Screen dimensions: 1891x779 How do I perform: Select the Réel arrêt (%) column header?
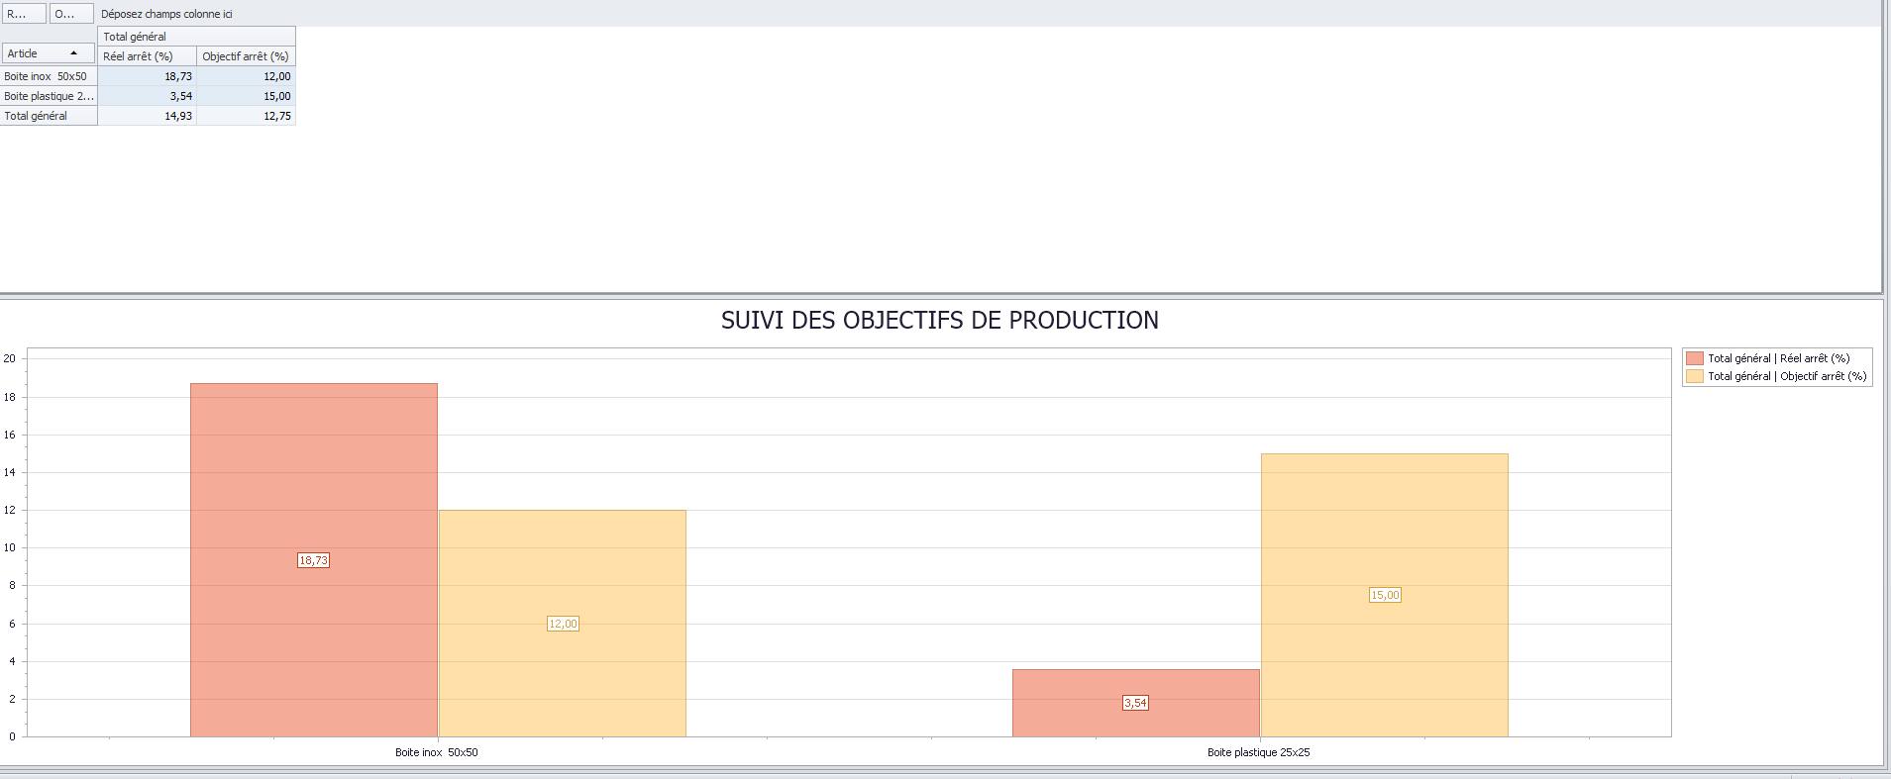coord(147,56)
